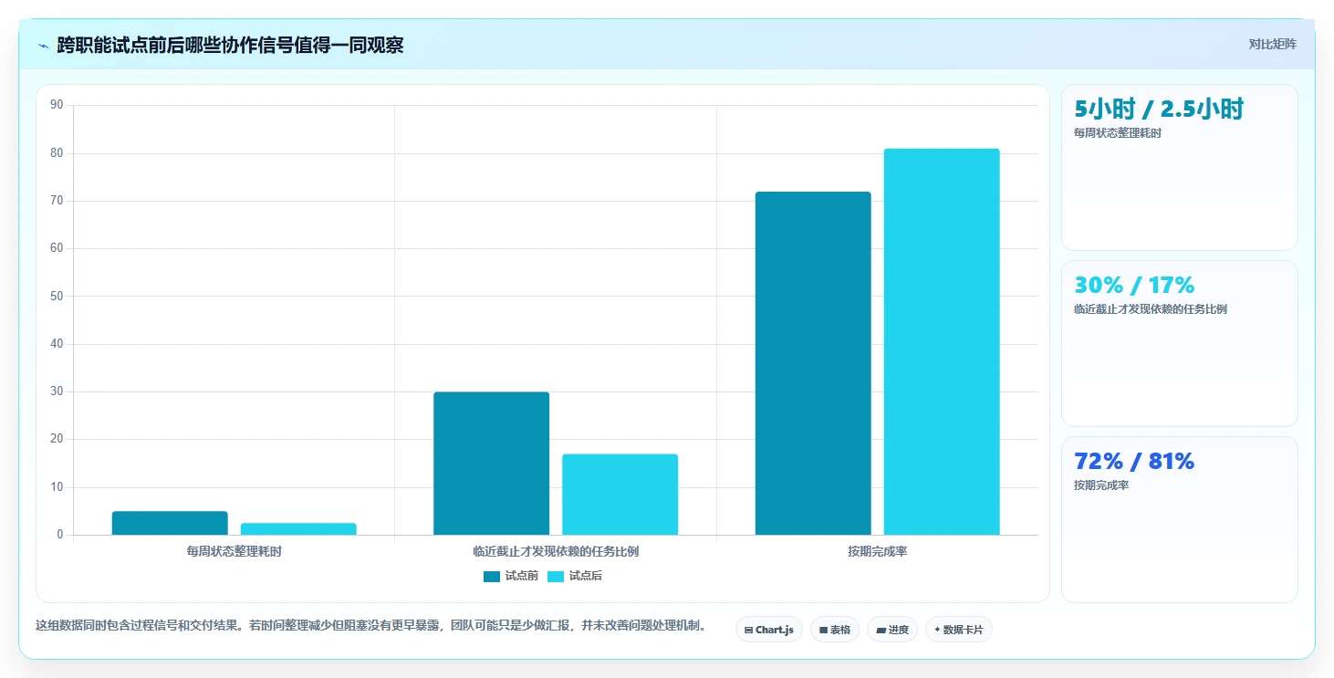Click the 试点前 bar for 每周状态整理耗时
This screenshot has width=1334, height=678.
pyautogui.click(x=170, y=523)
